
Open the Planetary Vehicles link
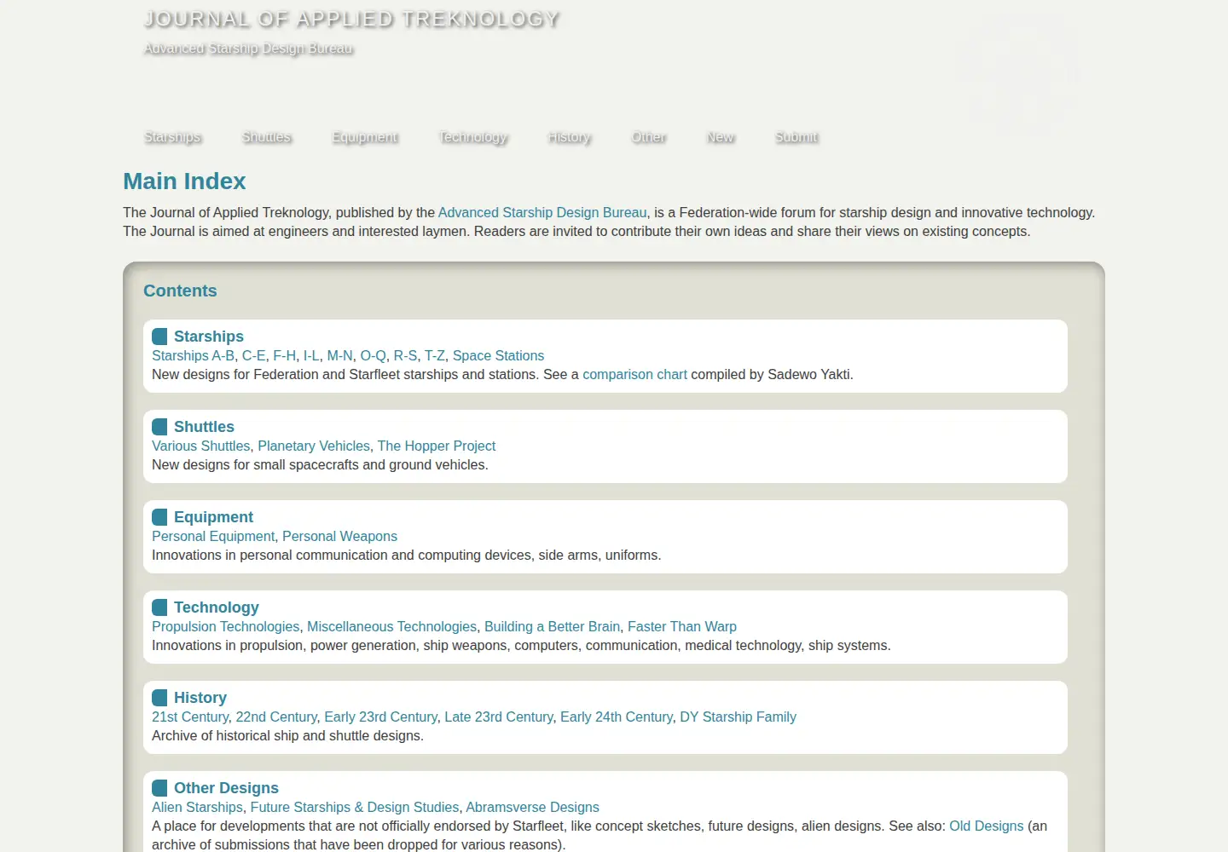(314, 446)
